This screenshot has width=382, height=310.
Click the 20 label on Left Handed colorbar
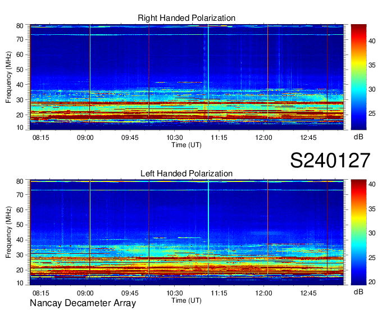[x=372, y=282]
